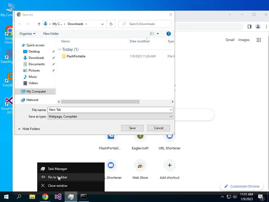Click the Visual Studio taskbar icon
Image resolution: width=269 pixels, height=202 pixels.
[58, 197]
